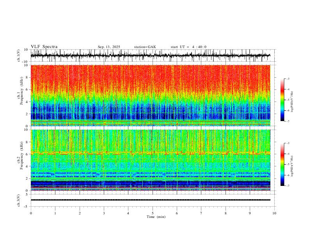Click the date 'Sep. 13, 2025'
The height and width of the screenshot is (239, 309).
pyautogui.click(x=109, y=47)
